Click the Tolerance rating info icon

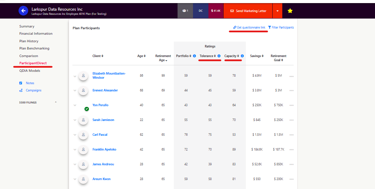pos(219,56)
